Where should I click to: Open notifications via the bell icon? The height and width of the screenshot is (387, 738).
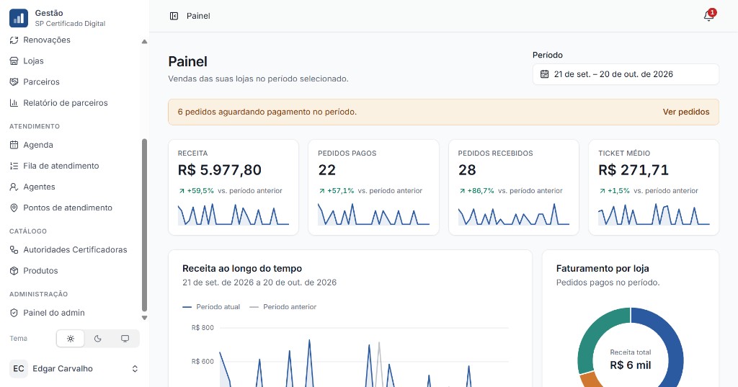[709, 16]
